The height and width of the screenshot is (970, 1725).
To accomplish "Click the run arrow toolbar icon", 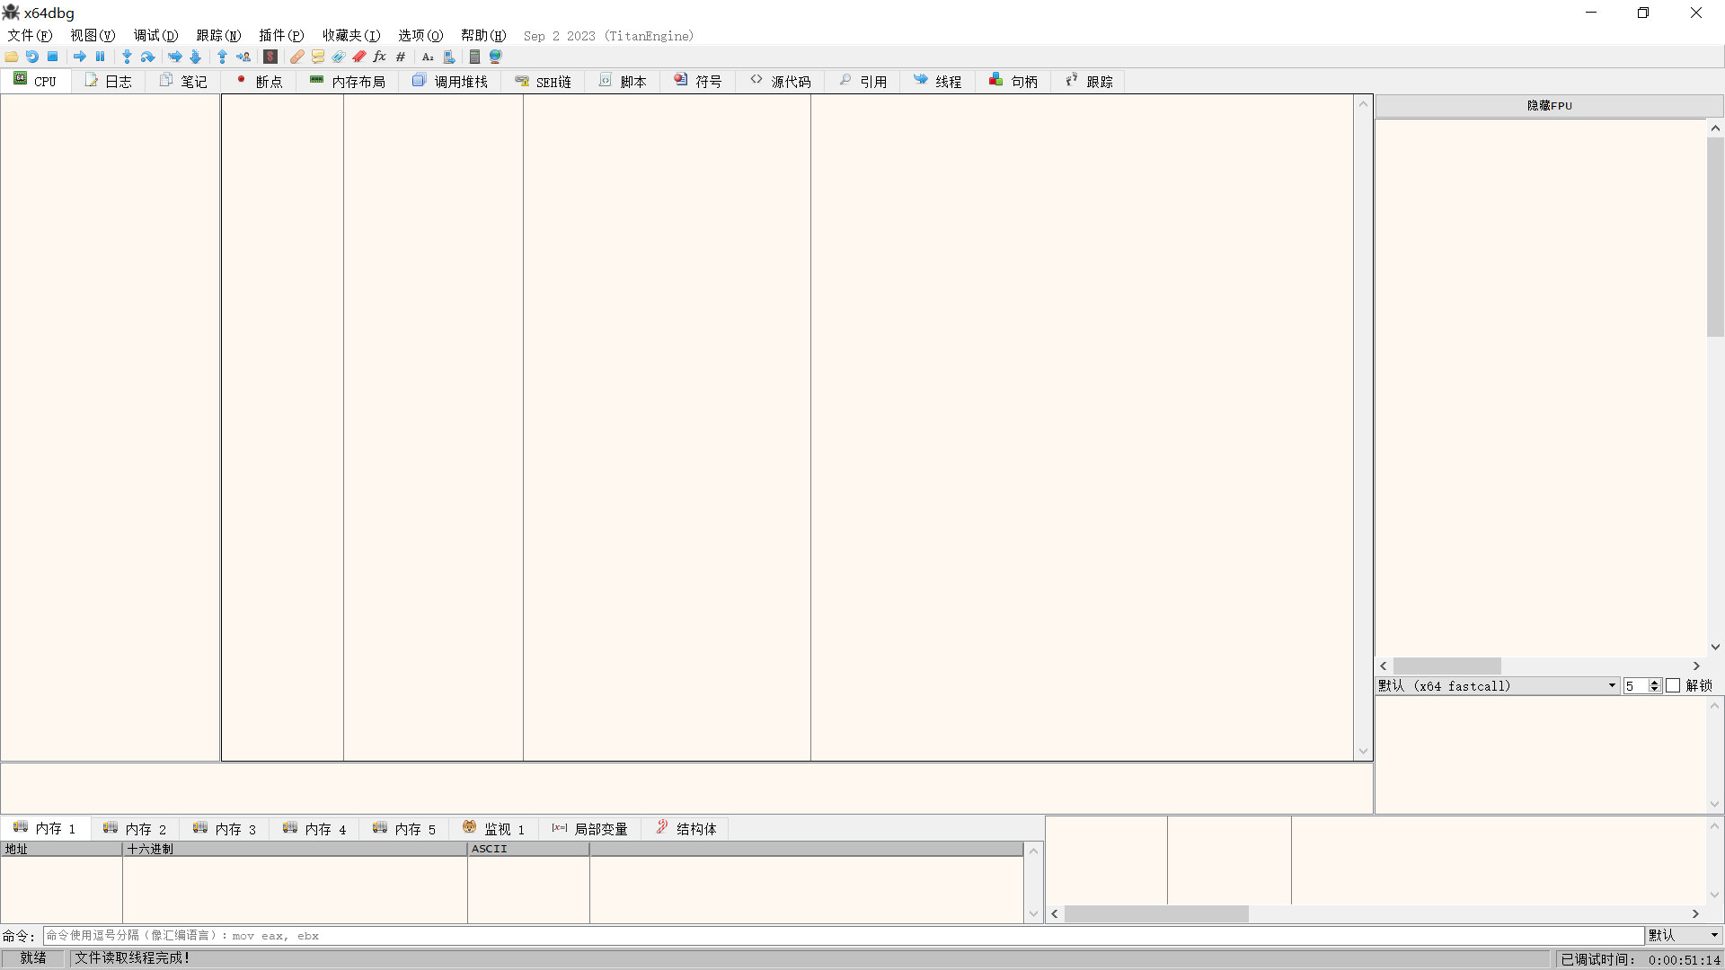I will point(80,57).
